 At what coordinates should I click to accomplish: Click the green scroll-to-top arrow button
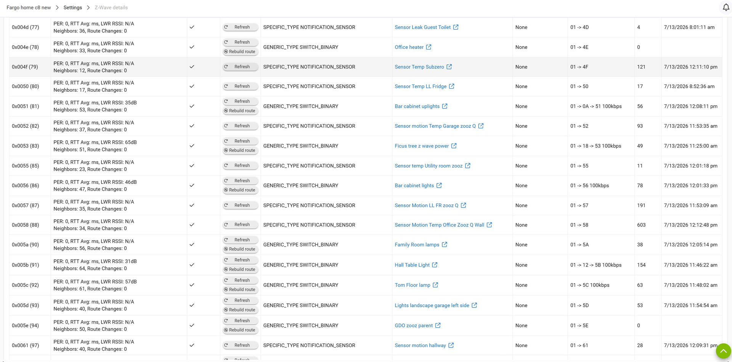pyautogui.click(x=723, y=351)
